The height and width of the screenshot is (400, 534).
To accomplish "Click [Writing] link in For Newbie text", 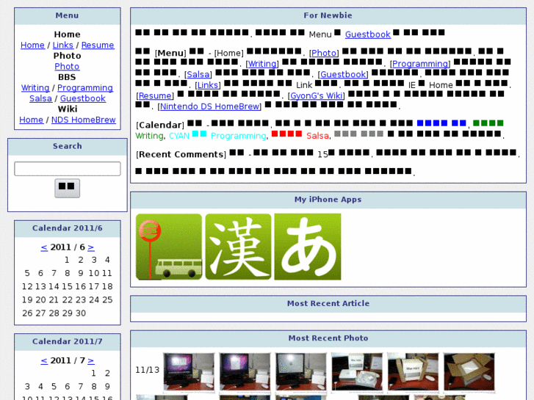I will pos(262,64).
